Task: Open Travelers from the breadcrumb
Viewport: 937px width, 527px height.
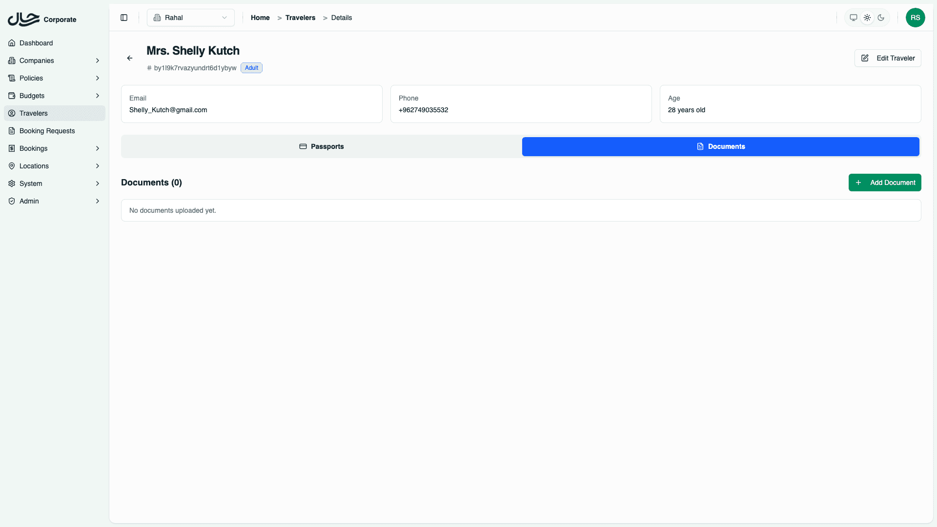Action: click(x=300, y=18)
